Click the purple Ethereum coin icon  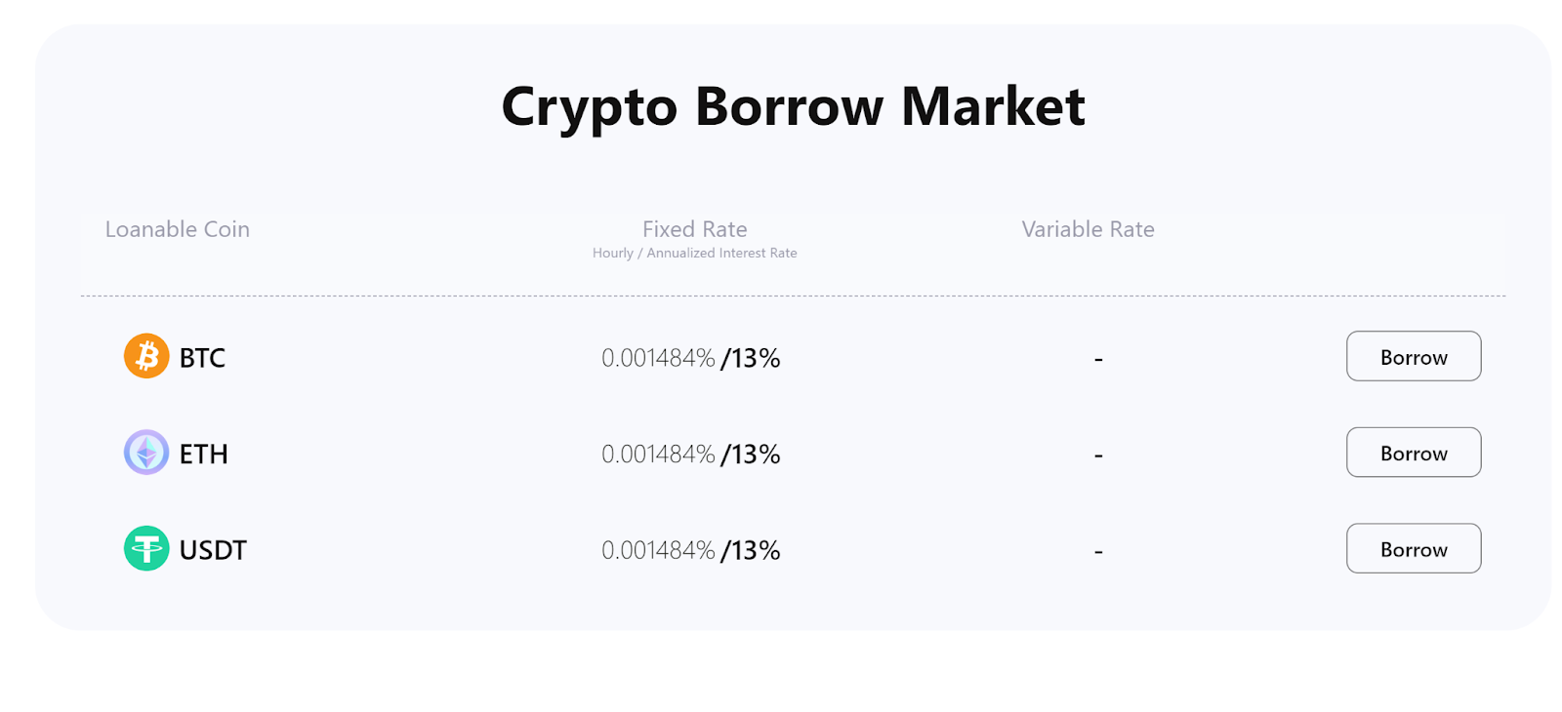click(146, 453)
